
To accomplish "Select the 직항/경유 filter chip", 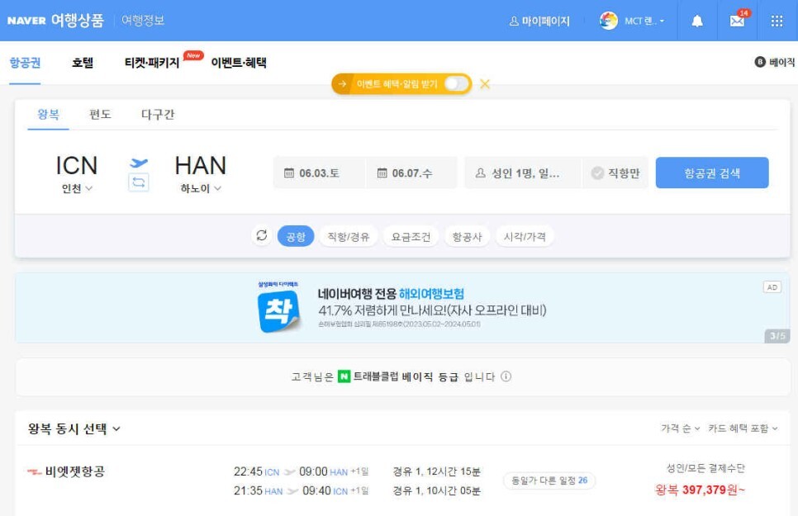I will click(x=348, y=236).
